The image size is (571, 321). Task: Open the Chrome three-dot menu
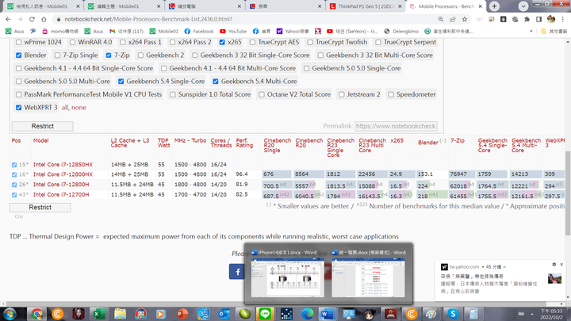click(563, 19)
